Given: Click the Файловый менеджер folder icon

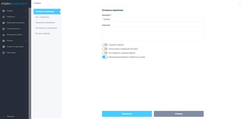Looking at the screenshot, I should coord(4,23).
